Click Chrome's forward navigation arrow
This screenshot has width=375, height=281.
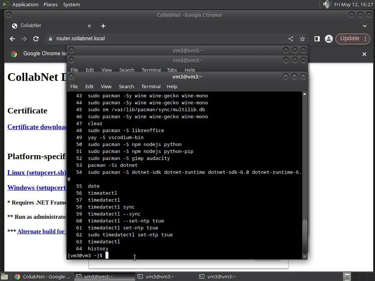24,39
